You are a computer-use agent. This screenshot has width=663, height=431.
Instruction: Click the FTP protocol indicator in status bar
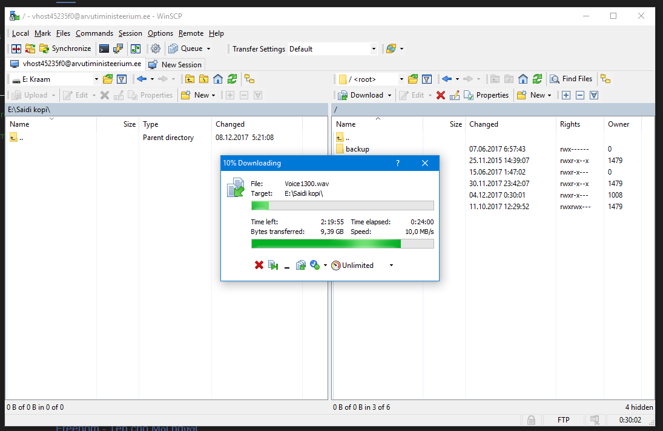coord(563,420)
